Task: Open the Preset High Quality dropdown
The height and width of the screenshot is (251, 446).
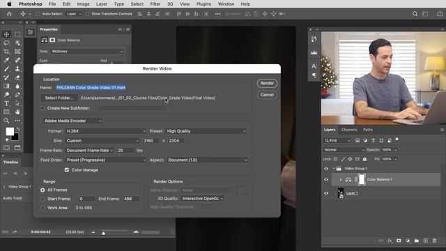Action: pyautogui.click(x=206, y=131)
